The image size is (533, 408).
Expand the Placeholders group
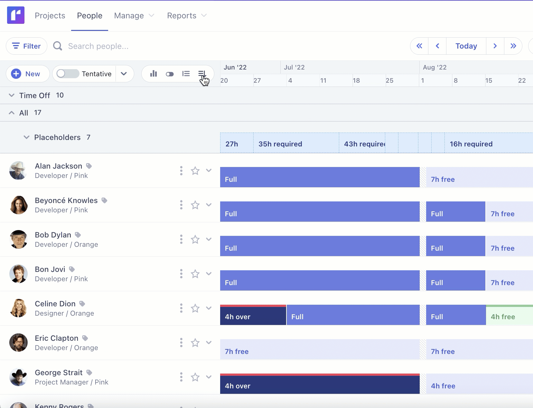tap(26, 137)
